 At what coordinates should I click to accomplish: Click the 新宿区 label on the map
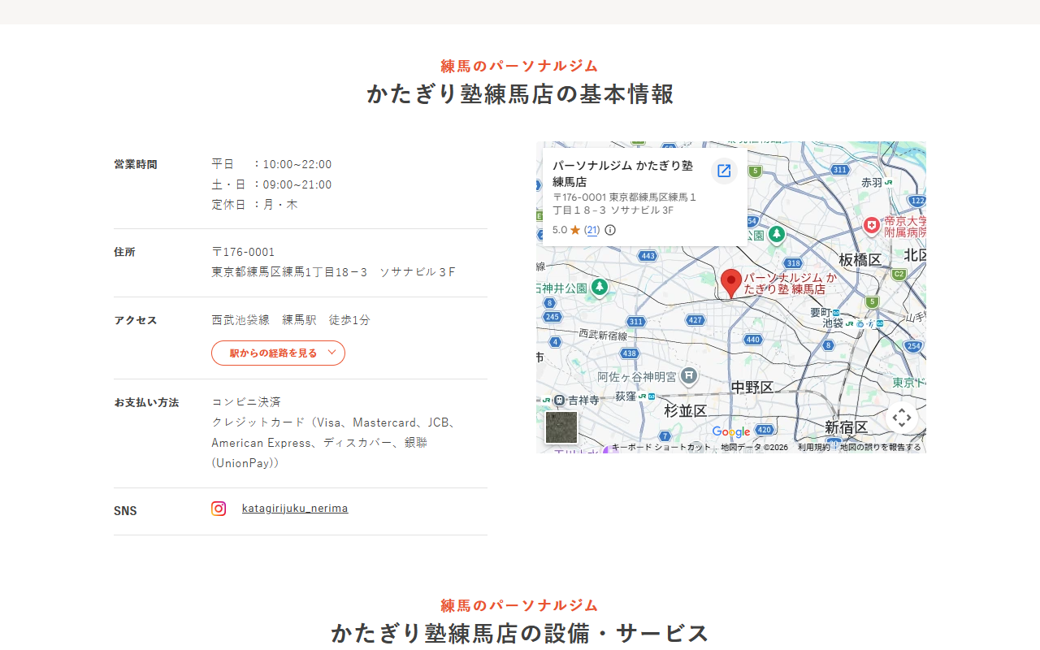(847, 427)
